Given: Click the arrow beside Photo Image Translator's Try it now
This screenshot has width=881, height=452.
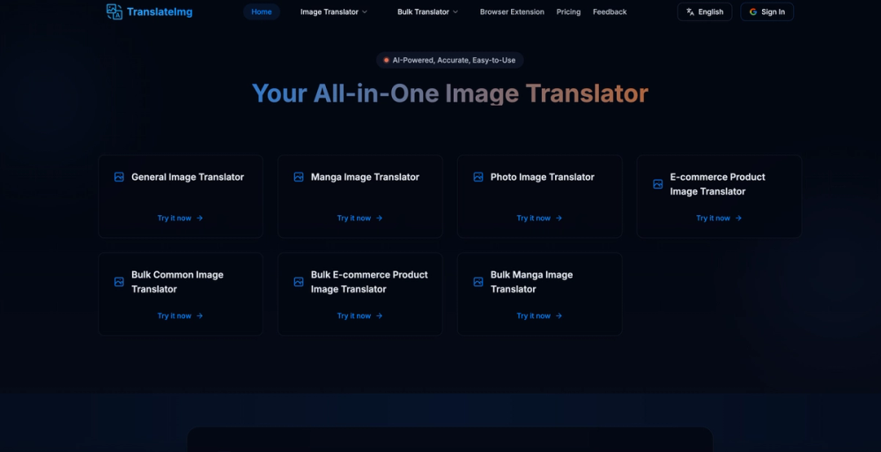Looking at the screenshot, I should (x=559, y=219).
